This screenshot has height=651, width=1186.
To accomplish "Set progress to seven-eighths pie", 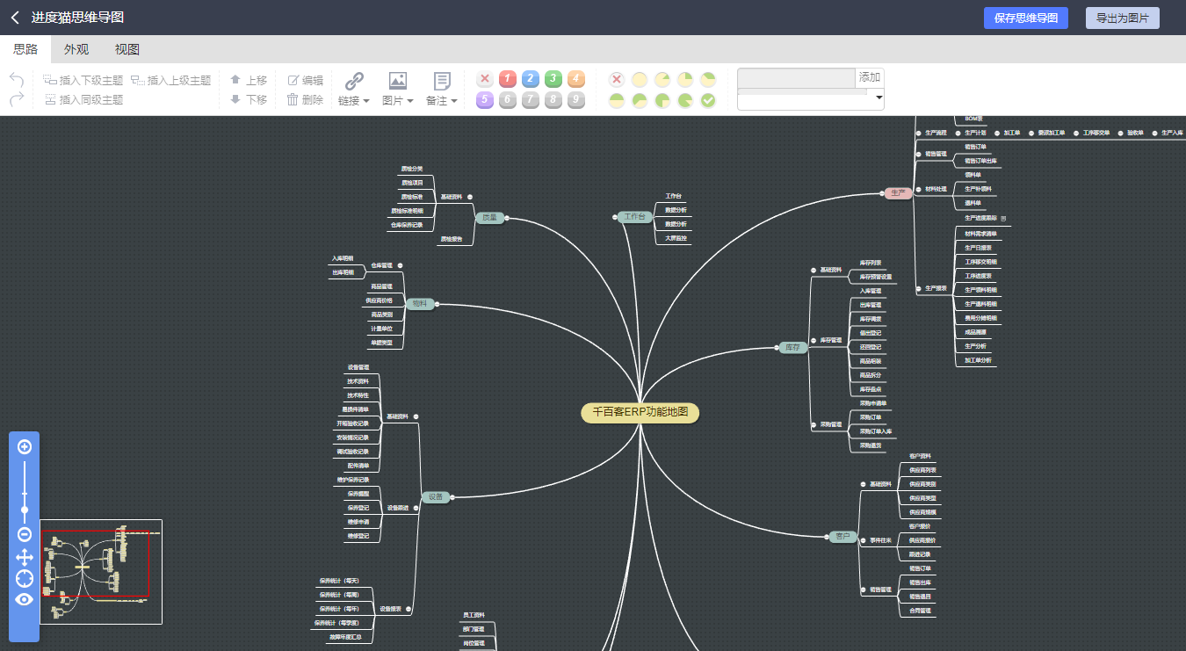I will (685, 101).
